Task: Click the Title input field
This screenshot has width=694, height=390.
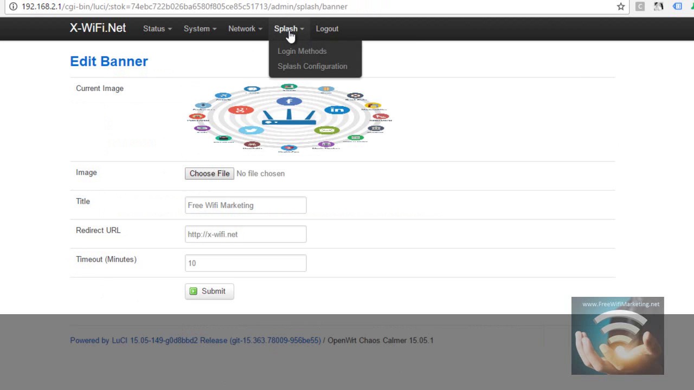Action: coord(246,205)
